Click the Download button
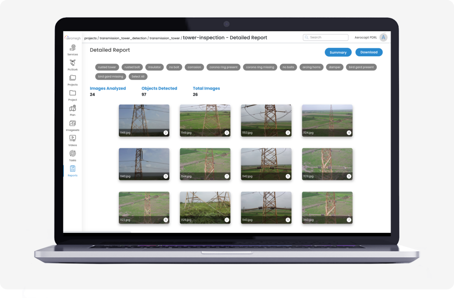This screenshot has width=454, height=298. 368,52
